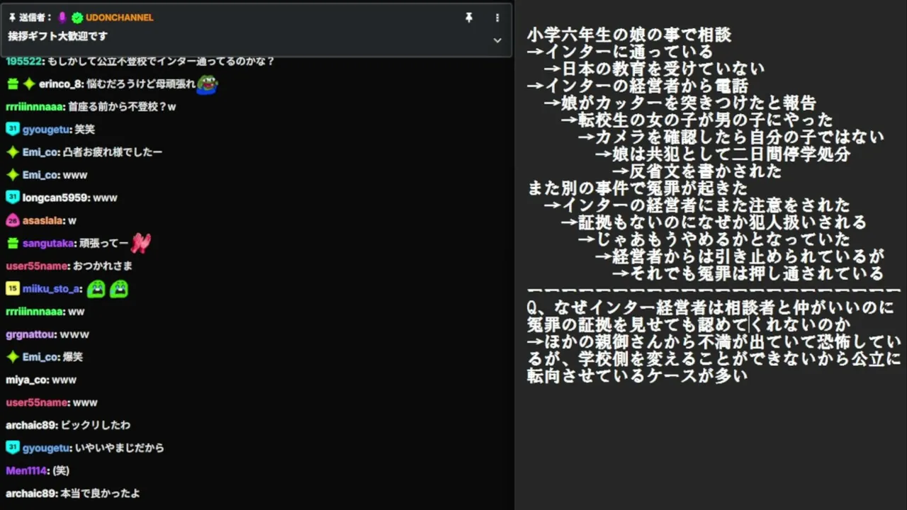Screen dimensions: 907x510
Task: Click the line また別の事件で冤罪が起きた
Action: click(x=638, y=188)
